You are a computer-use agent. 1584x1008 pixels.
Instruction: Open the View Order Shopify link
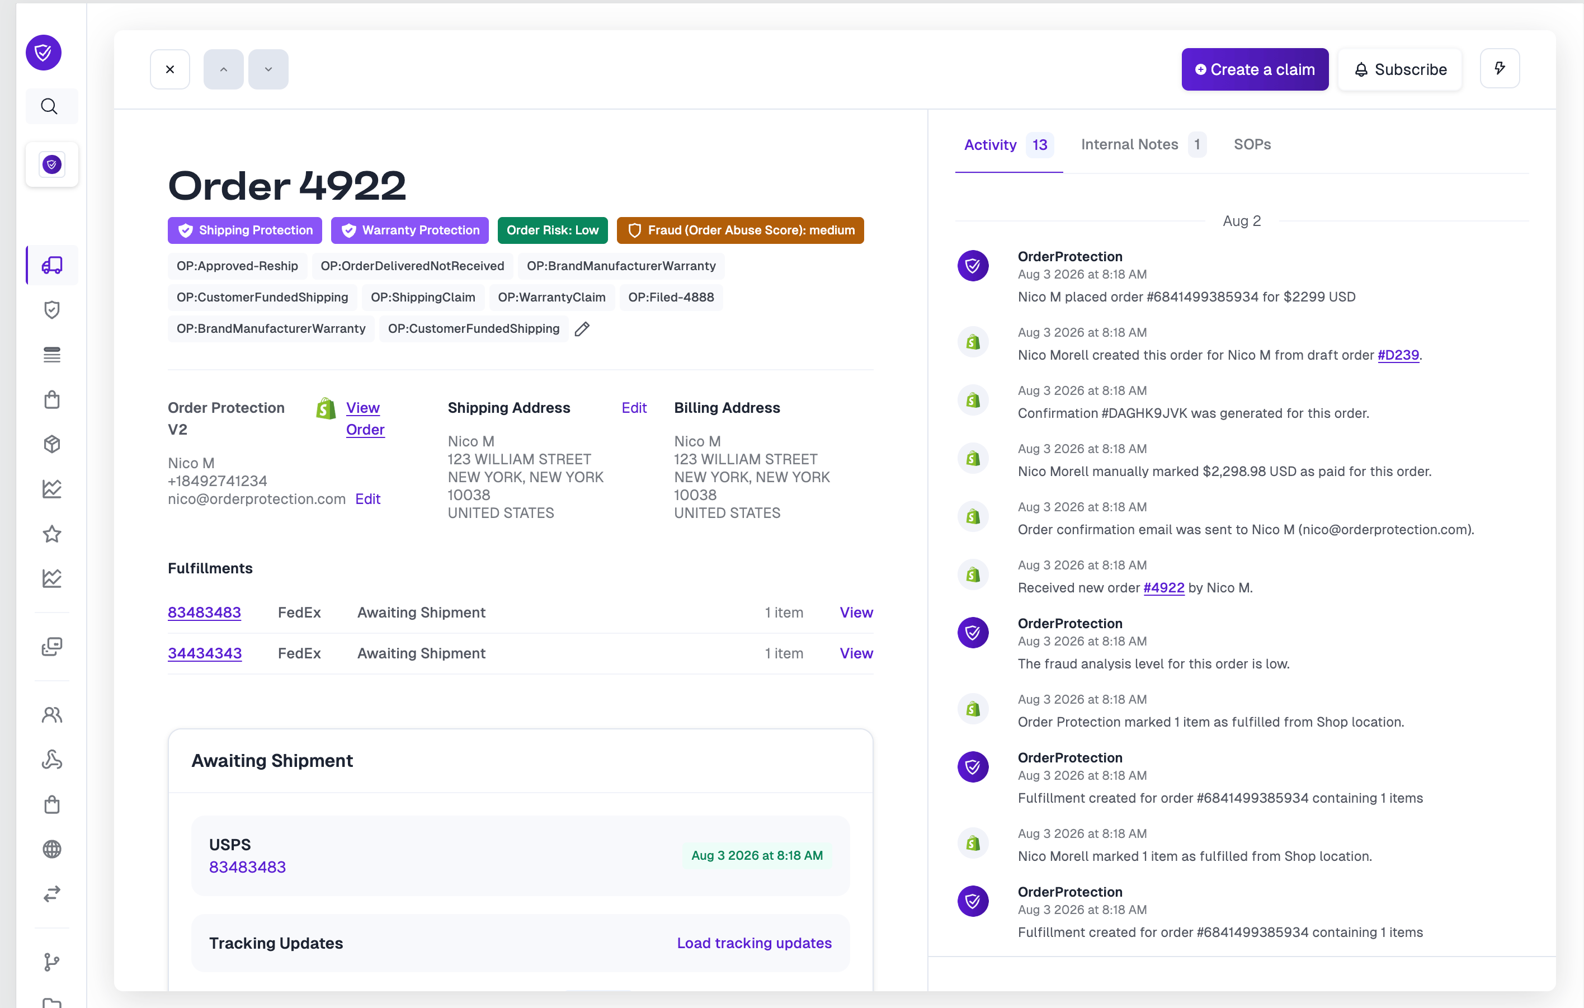click(x=365, y=418)
